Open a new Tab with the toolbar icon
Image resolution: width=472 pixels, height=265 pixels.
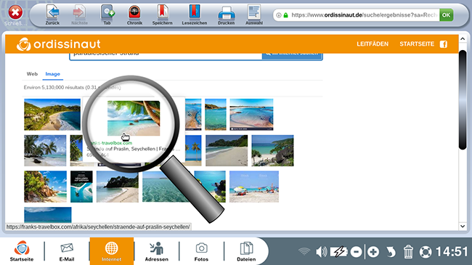(x=107, y=12)
